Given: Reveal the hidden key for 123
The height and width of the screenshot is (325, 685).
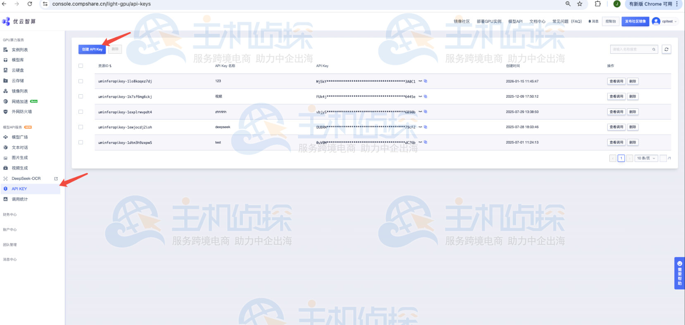Looking at the screenshot, I should tap(420, 81).
